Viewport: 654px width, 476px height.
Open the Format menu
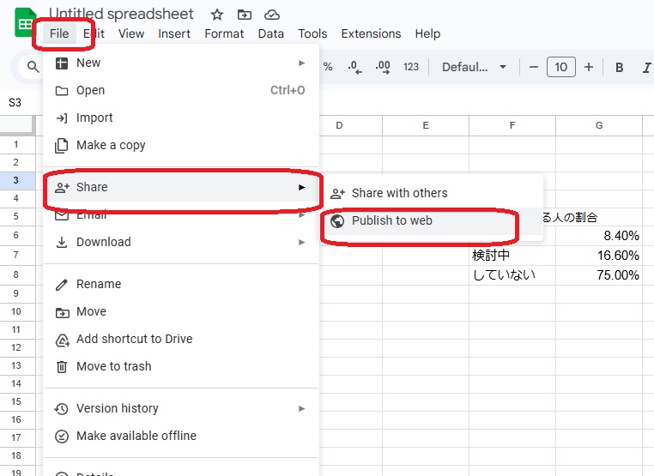tap(224, 33)
